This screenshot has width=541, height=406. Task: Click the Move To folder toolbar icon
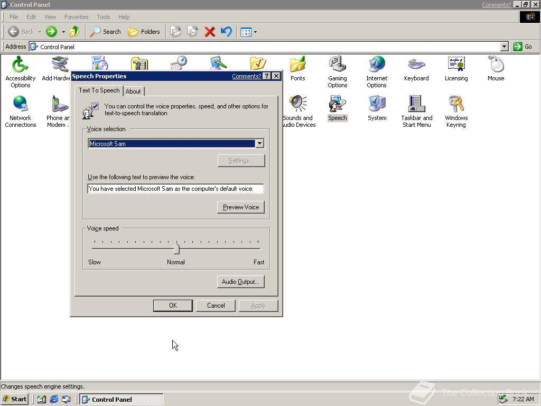(x=175, y=32)
